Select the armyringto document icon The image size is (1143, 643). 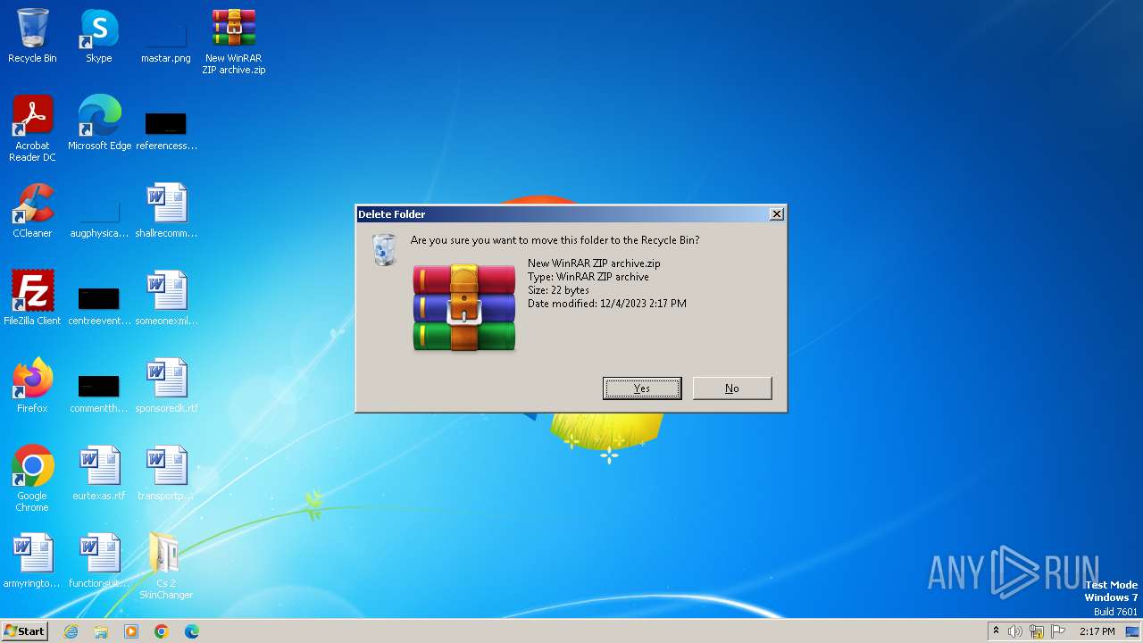pyautogui.click(x=32, y=562)
